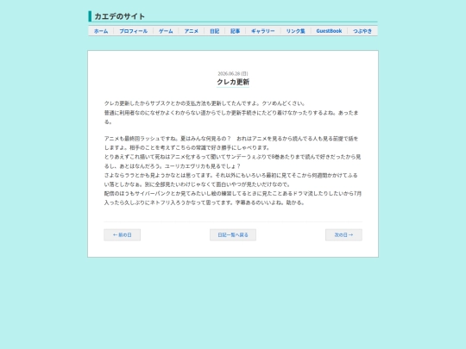Open the ゲーム section

pyautogui.click(x=166, y=31)
